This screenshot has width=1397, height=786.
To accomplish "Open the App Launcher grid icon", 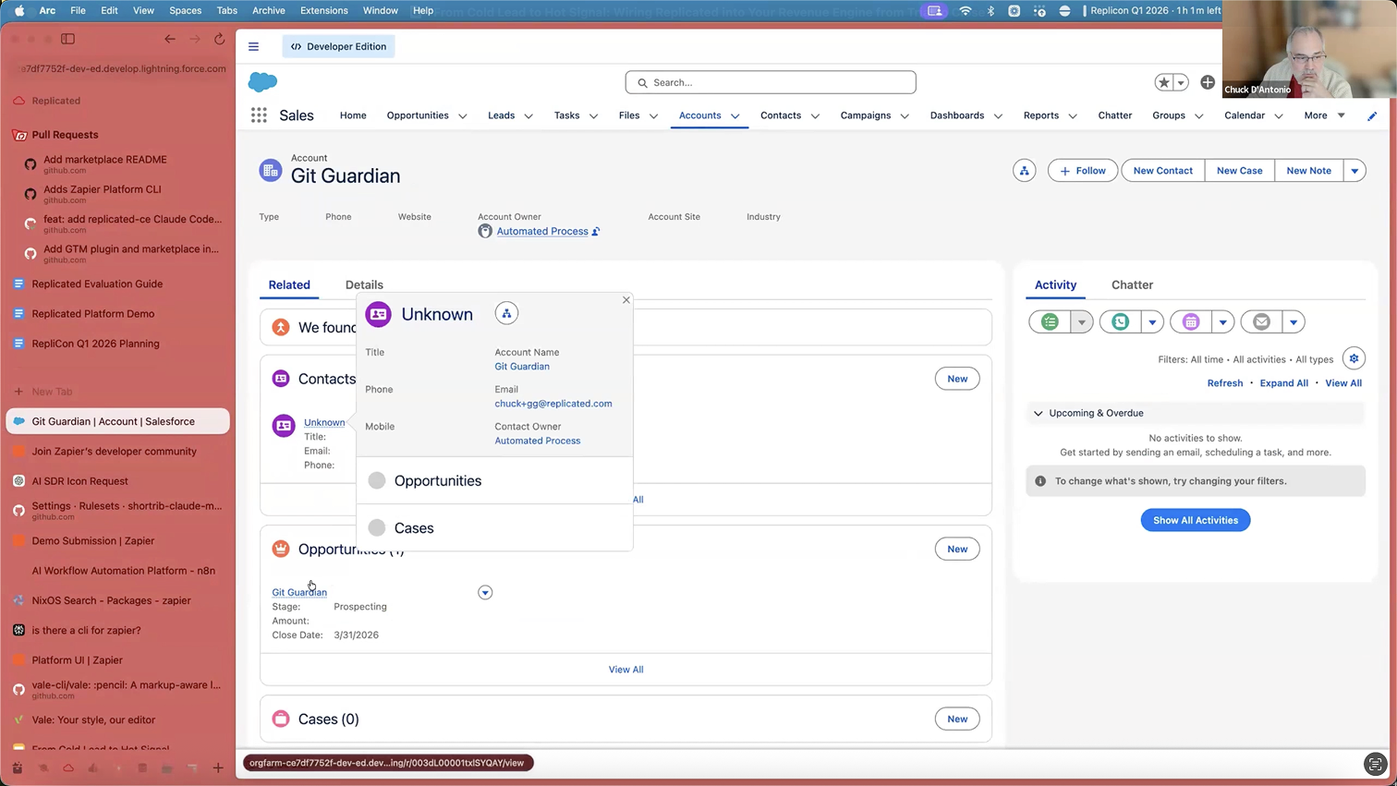I will pyautogui.click(x=259, y=115).
